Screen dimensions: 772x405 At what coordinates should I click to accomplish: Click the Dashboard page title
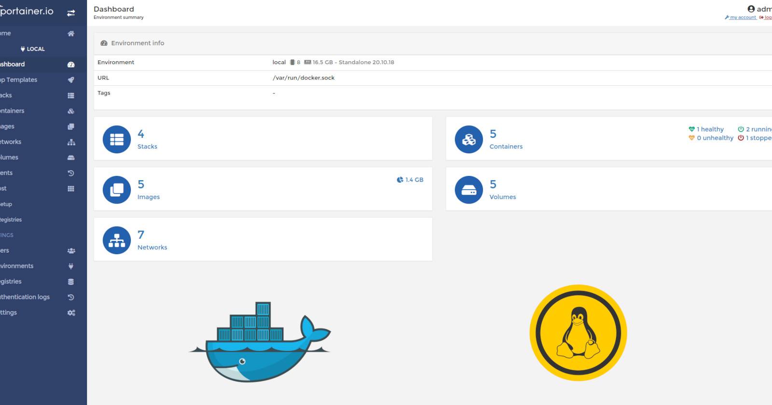(114, 9)
